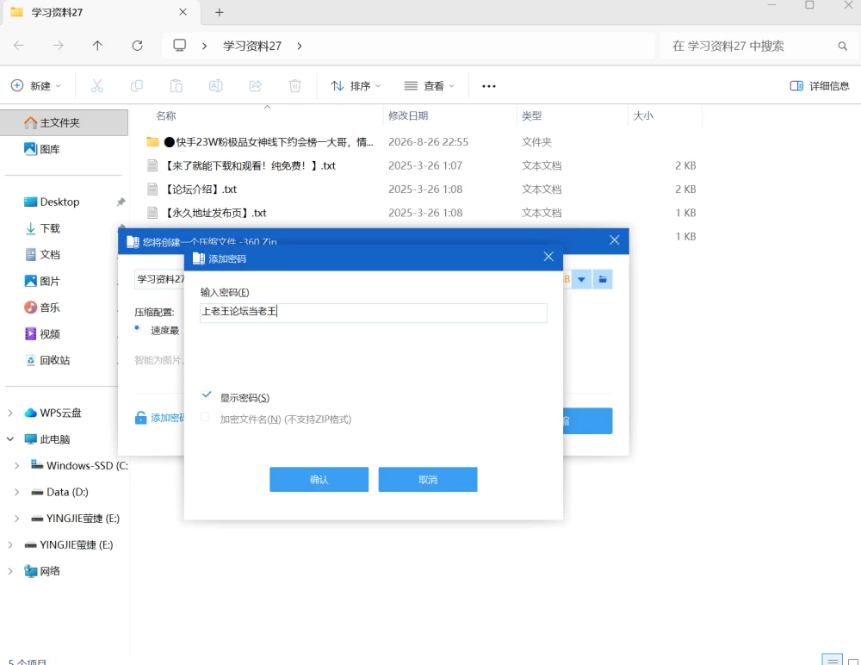The width and height of the screenshot is (861, 665).
Task: Go up one folder level arrow
Action: click(x=98, y=46)
